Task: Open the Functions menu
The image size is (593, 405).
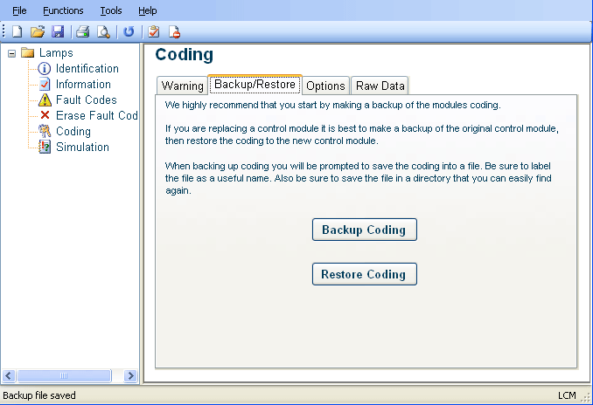Action: coord(63,10)
